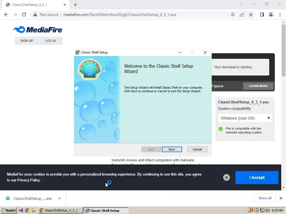Cancel the Classic Shell Setup wizard

(197, 149)
